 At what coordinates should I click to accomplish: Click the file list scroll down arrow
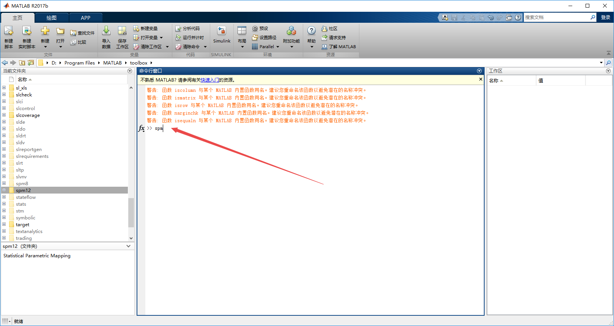coord(131,238)
